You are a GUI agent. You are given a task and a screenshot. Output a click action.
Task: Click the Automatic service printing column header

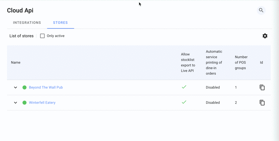214,63
